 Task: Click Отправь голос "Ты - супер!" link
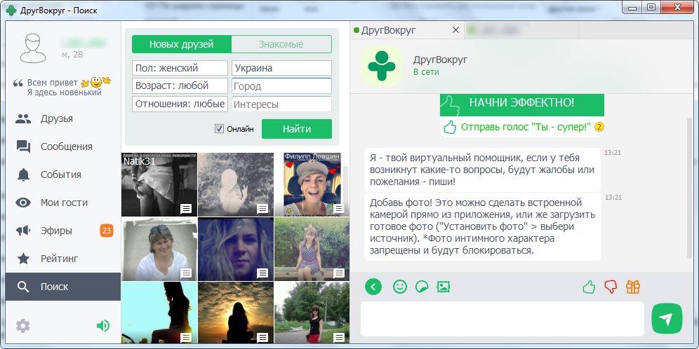coord(526,128)
